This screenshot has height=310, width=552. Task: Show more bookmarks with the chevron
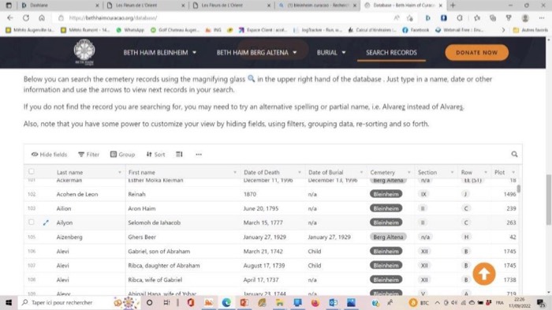pyautogui.click(x=503, y=30)
